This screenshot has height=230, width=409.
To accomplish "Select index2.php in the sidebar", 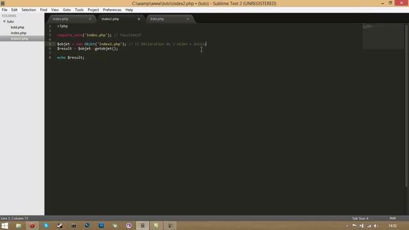I will click(19, 38).
